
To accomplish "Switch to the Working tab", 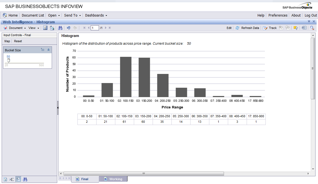I will point(115,179).
